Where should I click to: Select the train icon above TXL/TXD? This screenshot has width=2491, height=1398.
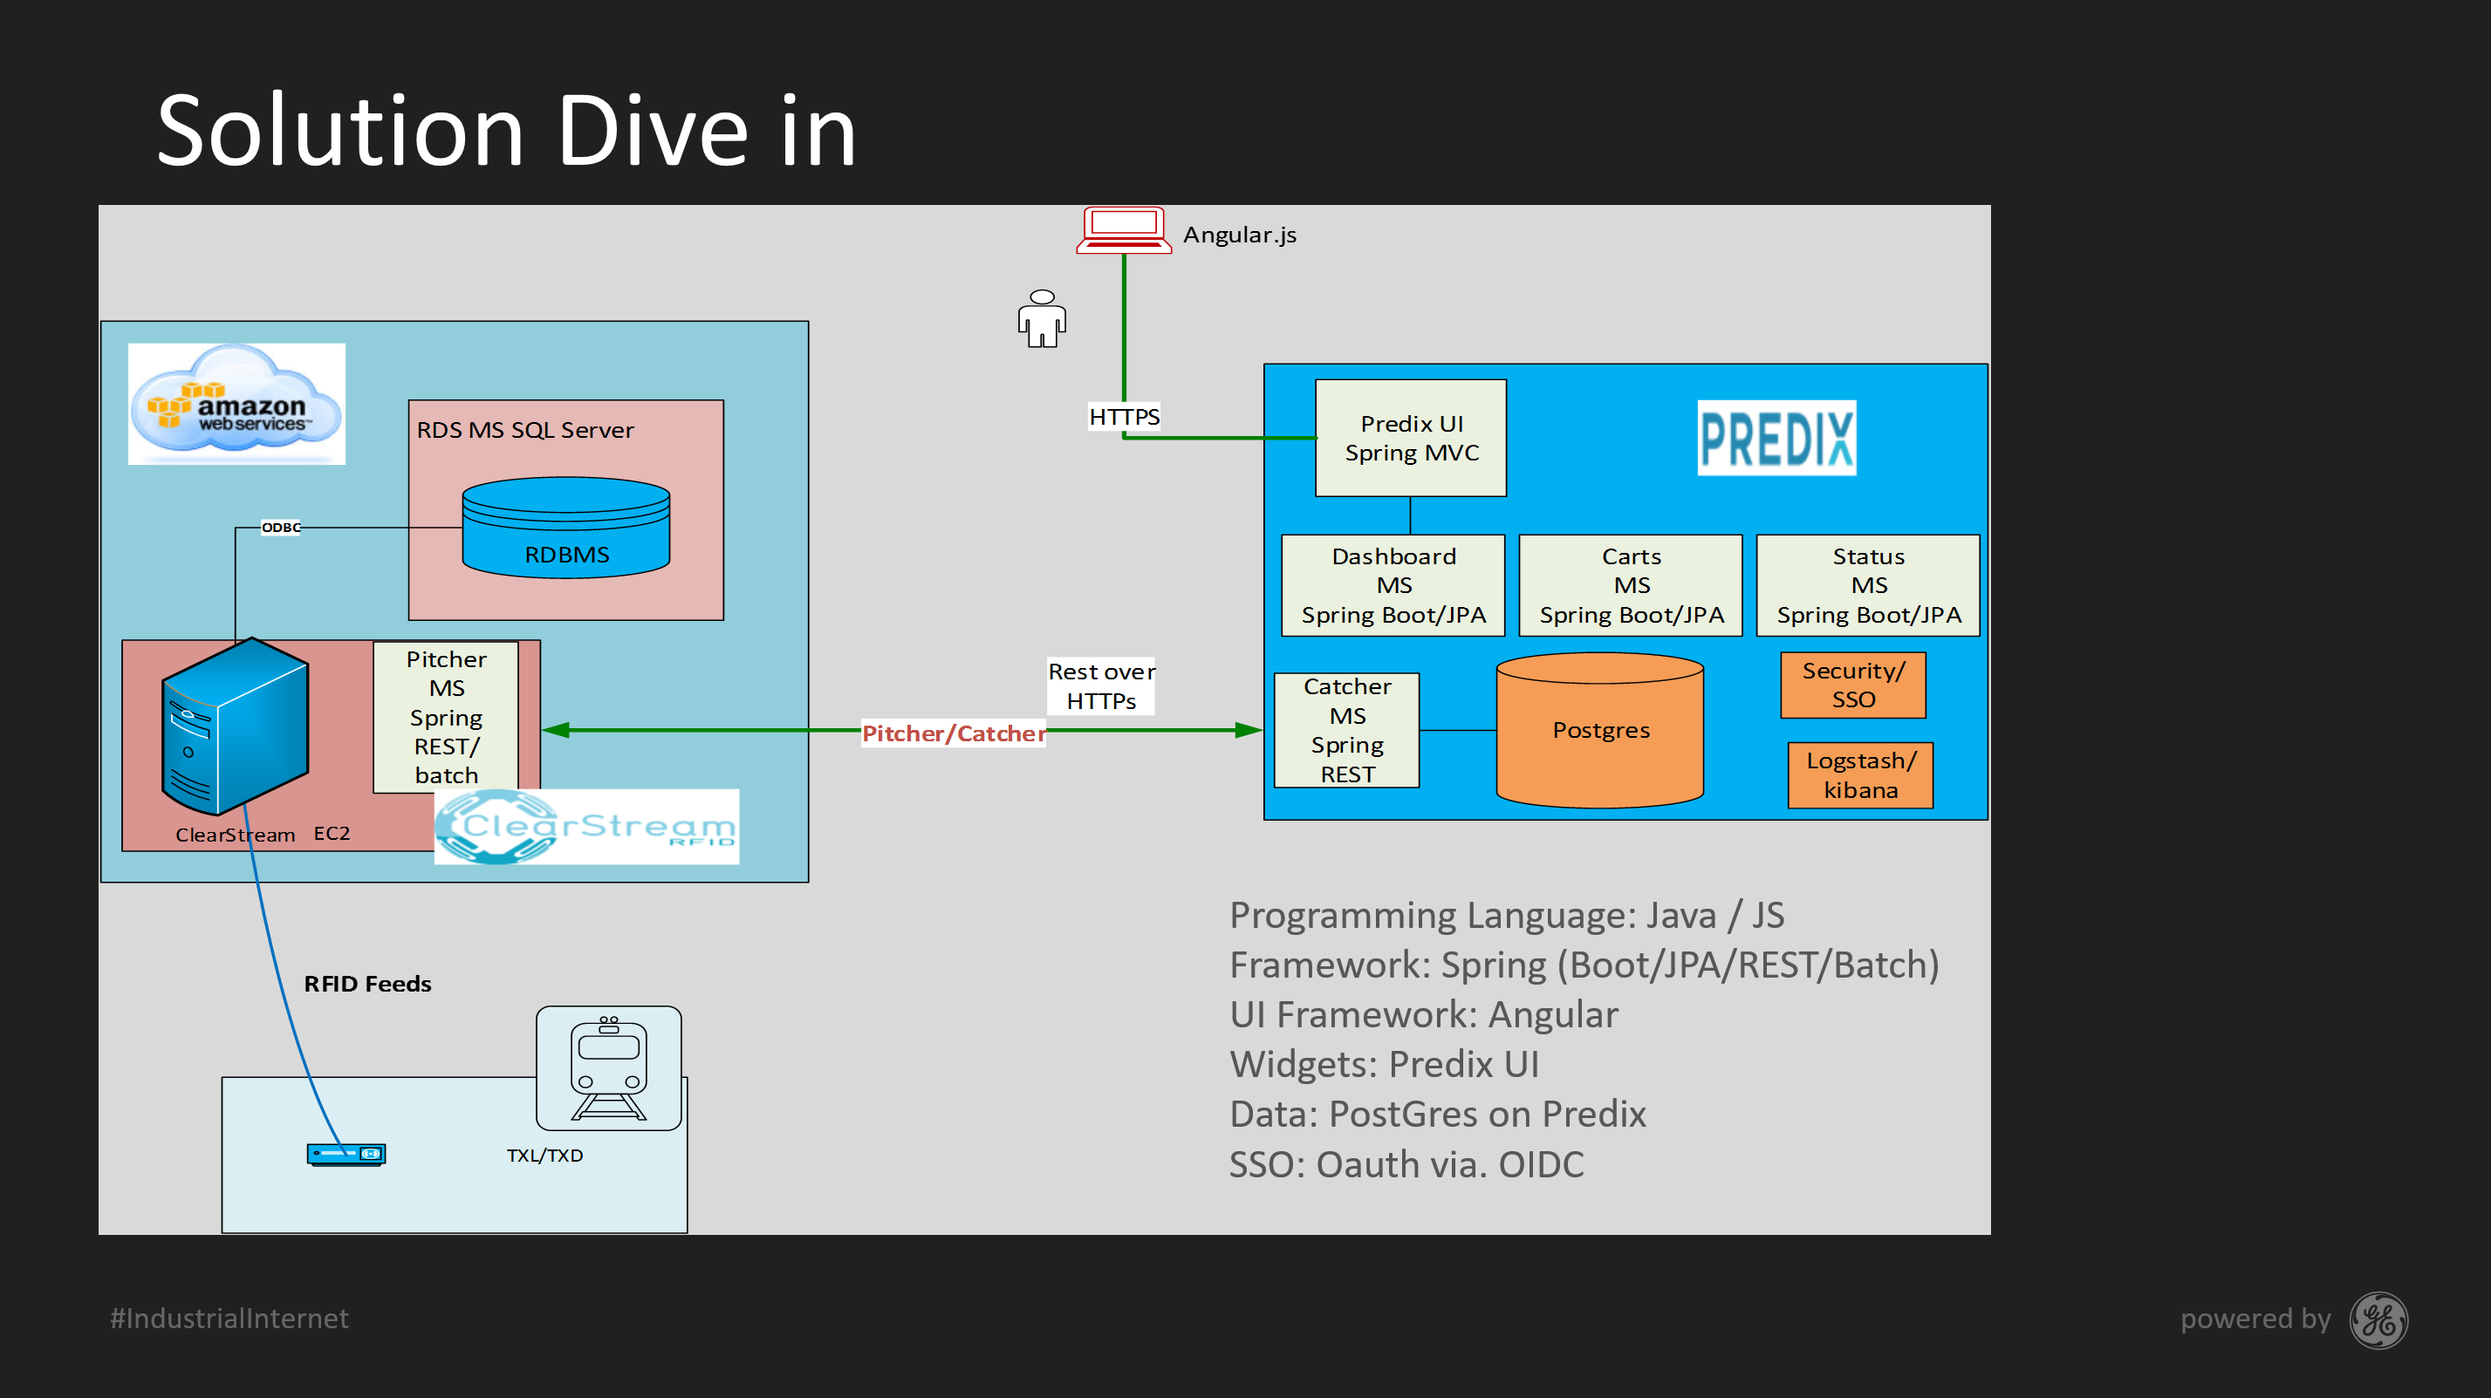click(609, 1068)
